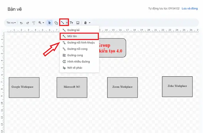This screenshot has height=133, width=203.
Task: Click the Bản vẽ dialog title
Action: coord(14,9)
